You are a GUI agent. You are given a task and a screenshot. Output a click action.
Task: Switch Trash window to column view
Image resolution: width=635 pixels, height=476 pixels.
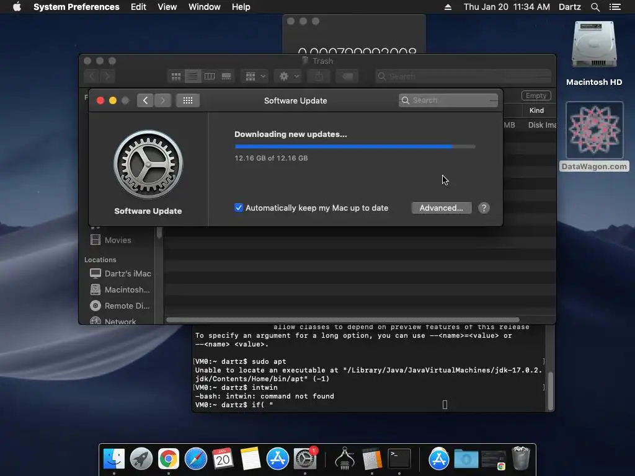click(x=210, y=76)
